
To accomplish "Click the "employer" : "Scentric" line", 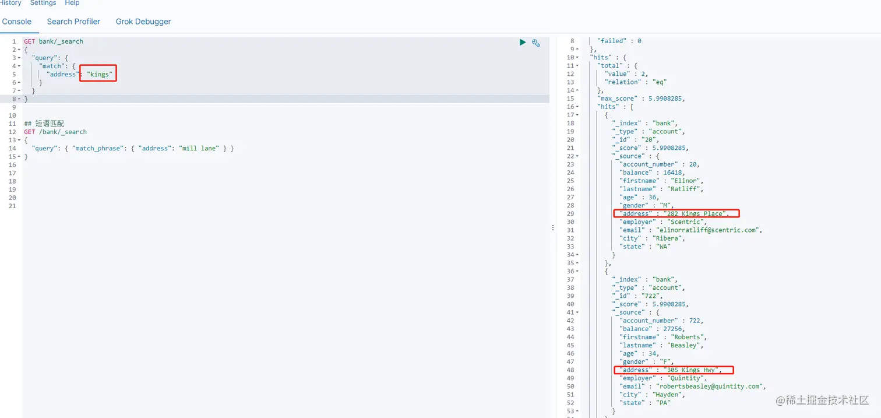I will click(x=663, y=222).
